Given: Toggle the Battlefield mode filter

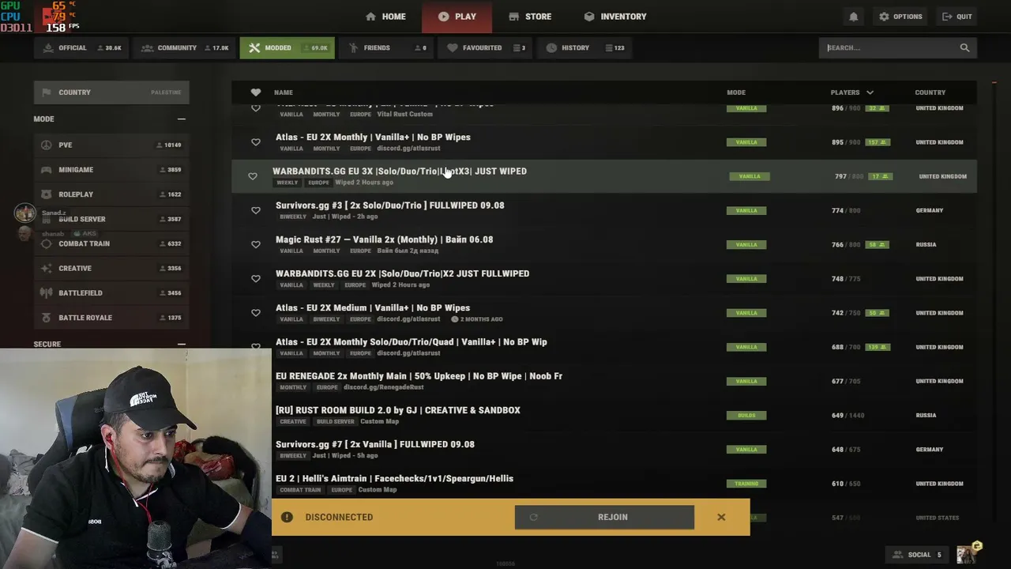Looking at the screenshot, I should point(111,293).
